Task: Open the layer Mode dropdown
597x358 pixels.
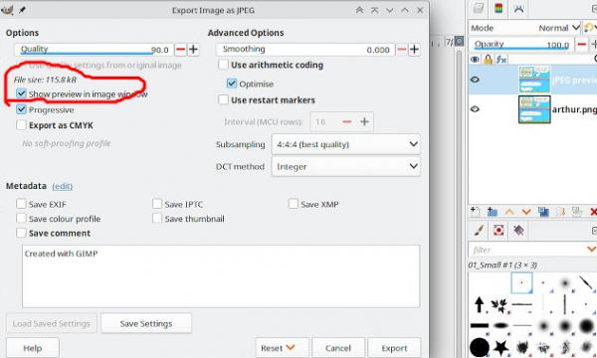Action: (x=558, y=28)
